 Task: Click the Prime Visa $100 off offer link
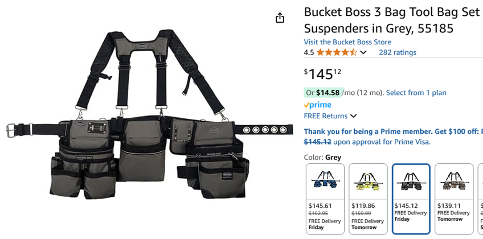point(394,131)
